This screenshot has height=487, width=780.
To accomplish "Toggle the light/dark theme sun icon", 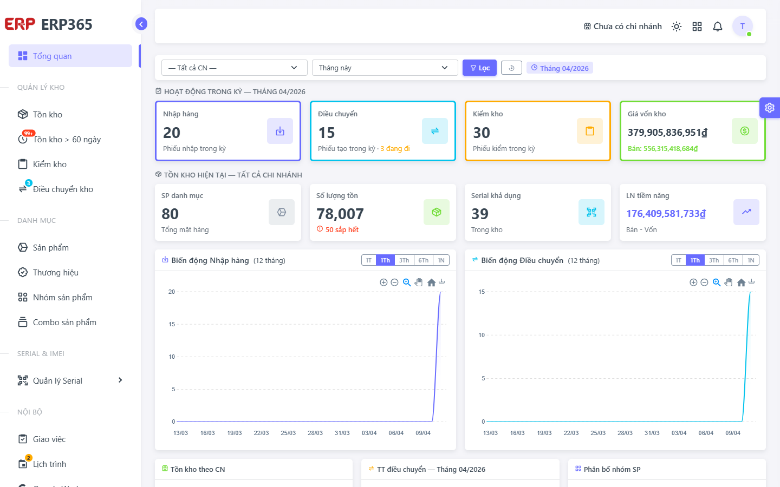I will click(677, 27).
